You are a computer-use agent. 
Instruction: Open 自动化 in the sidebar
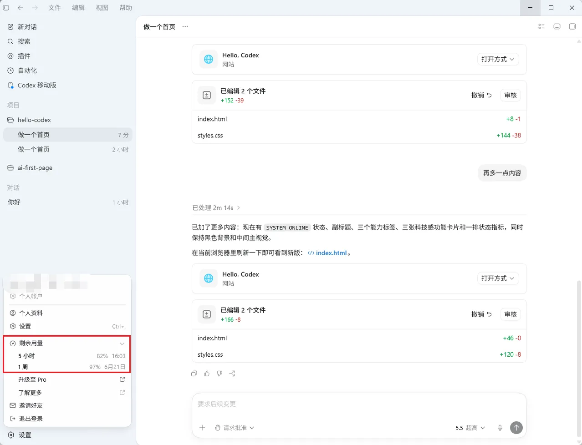click(x=68, y=71)
